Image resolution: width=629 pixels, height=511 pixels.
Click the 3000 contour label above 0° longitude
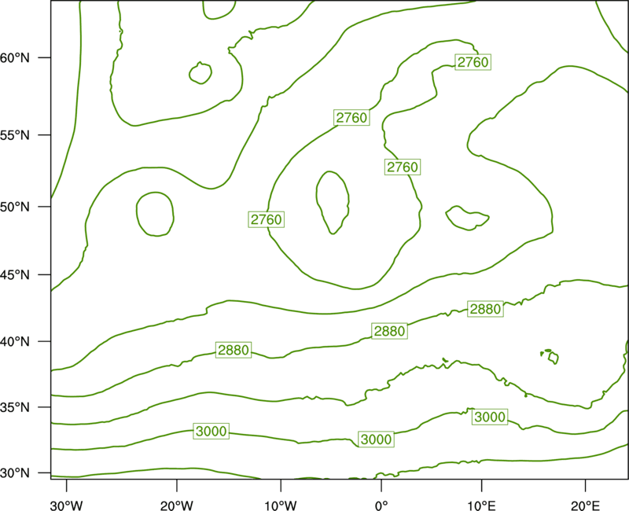pos(376,439)
